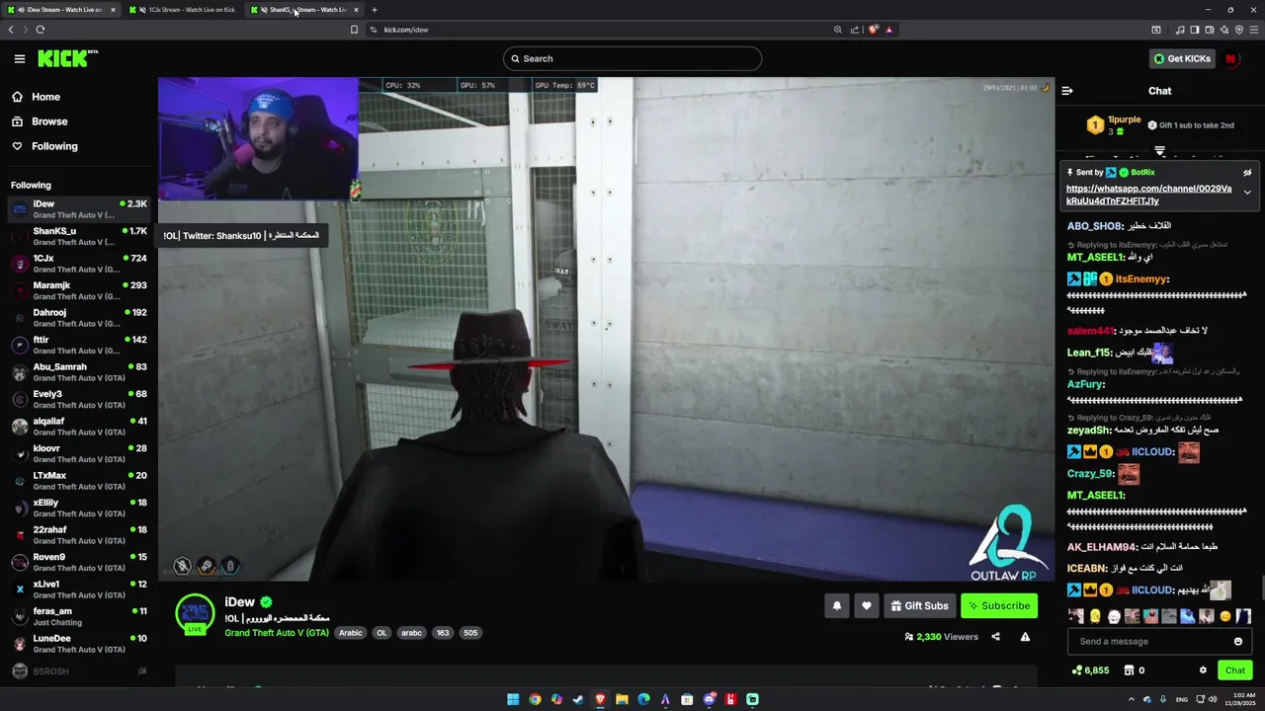The image size is (1265, 711).
Task: Reload the page
Action: point(41,30)
